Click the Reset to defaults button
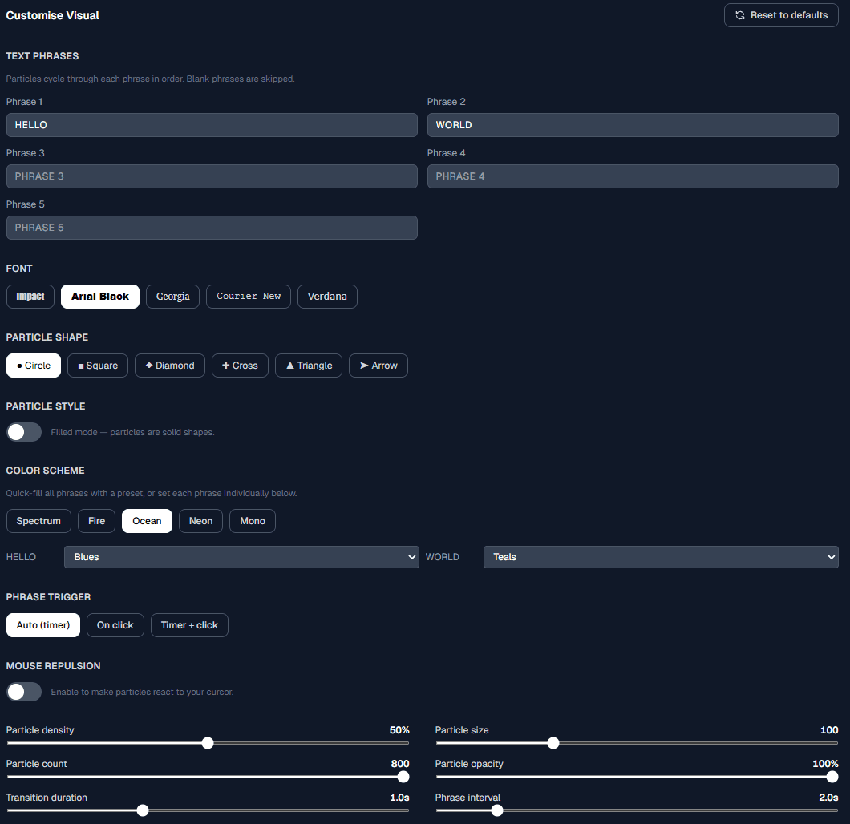The image size is (850, 824). pos(780,15)
